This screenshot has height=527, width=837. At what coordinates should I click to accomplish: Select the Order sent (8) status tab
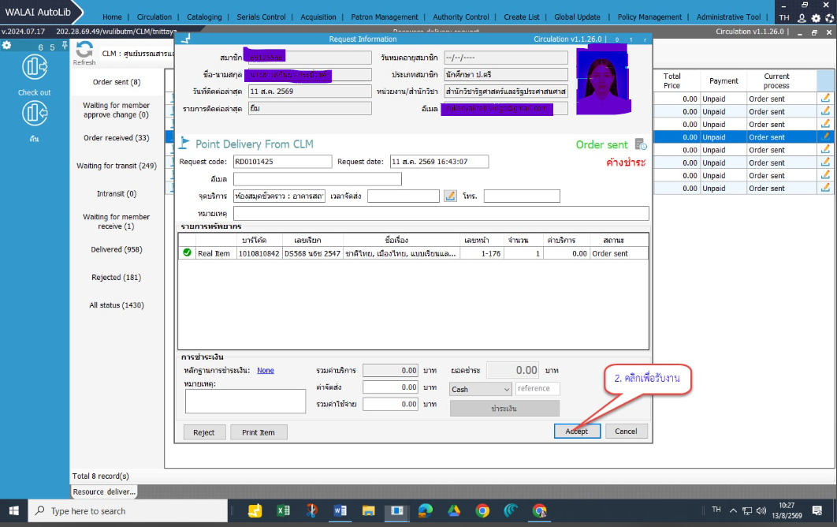coord(117,82)
